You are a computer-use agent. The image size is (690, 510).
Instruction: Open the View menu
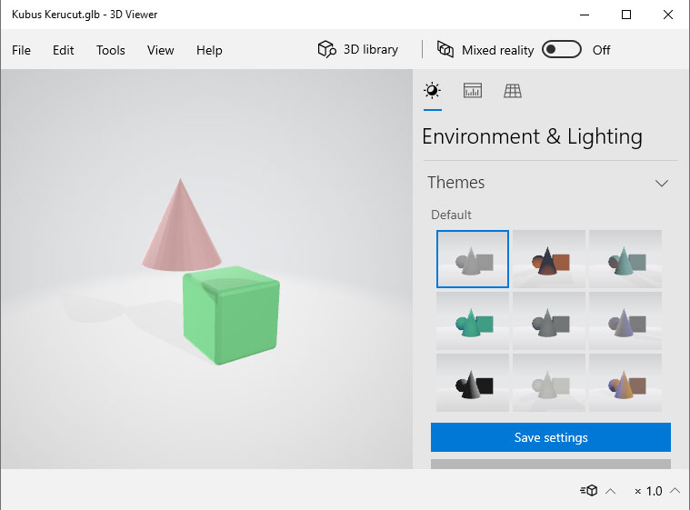[161, 50]
